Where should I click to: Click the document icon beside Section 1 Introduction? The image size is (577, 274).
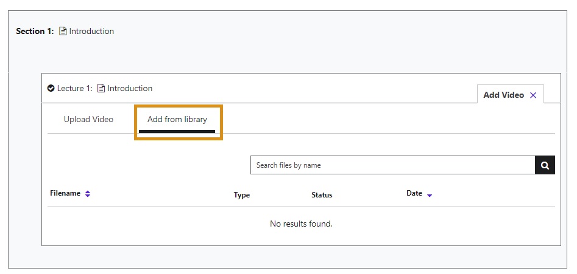tap(63, 32)
